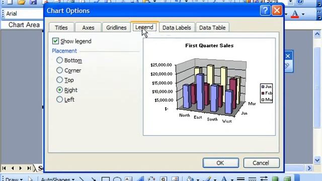Select the Arrow drawing tool
Screen dimensions: 322x181
click(94, 179)
